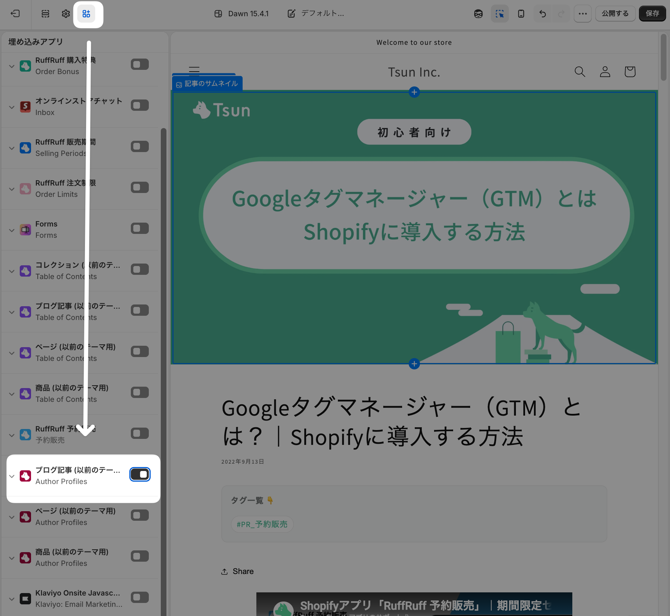Click the Forms app icon
Image resolution: width=670 pixels, height=616 pixels.
pos(25,230)
